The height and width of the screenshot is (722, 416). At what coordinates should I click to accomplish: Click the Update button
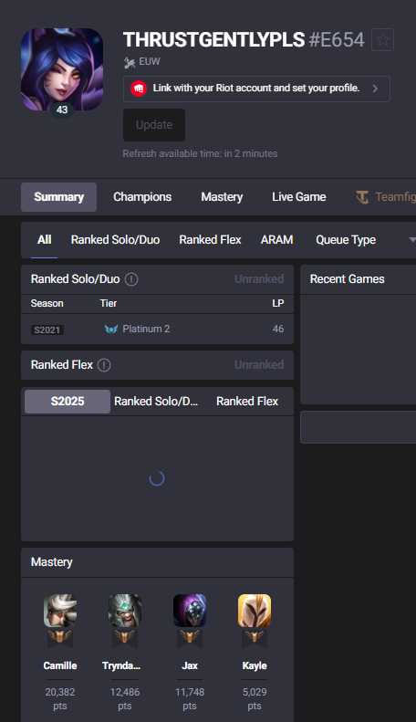154,125
